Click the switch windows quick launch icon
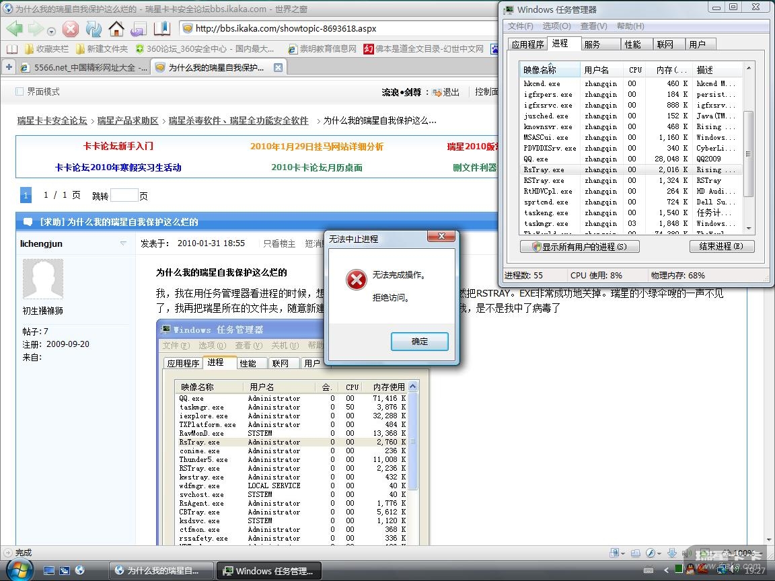The width and height of the screenshot is (775, 581). click(65, 571)
